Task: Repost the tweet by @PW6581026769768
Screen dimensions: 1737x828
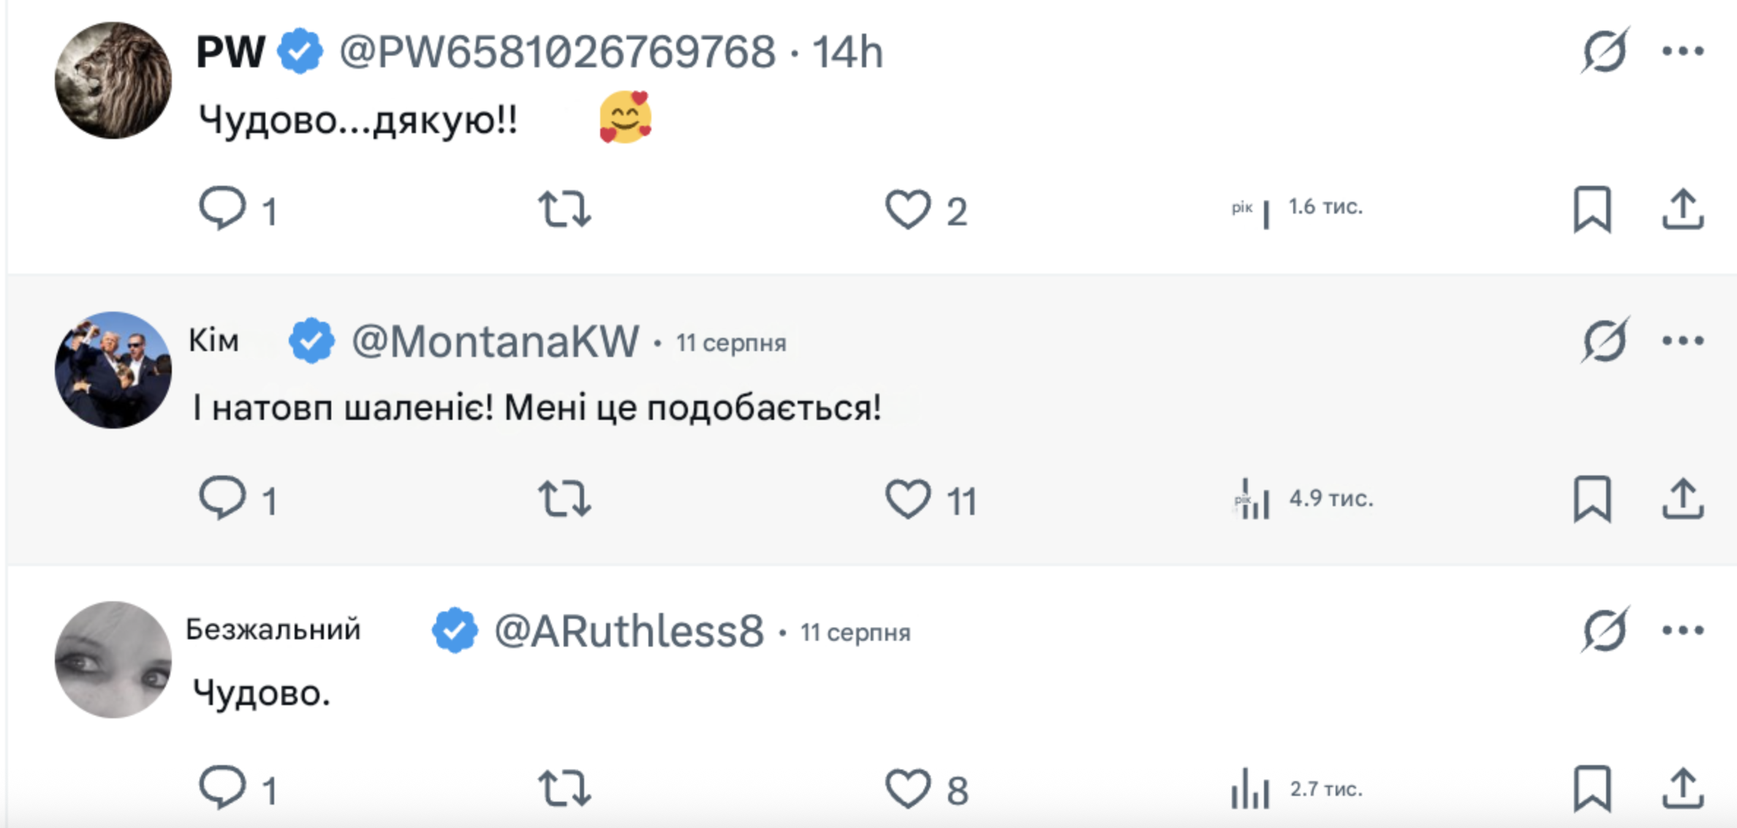Action: click(x=564, y=209)
